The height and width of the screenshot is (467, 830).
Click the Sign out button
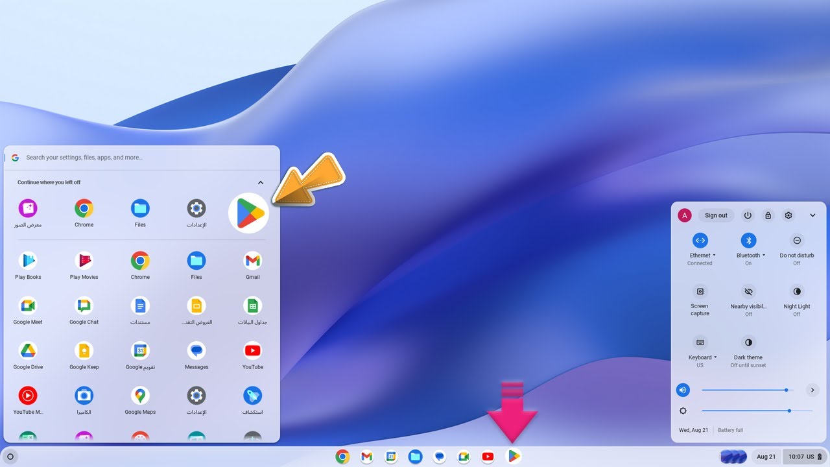(716, 215)
